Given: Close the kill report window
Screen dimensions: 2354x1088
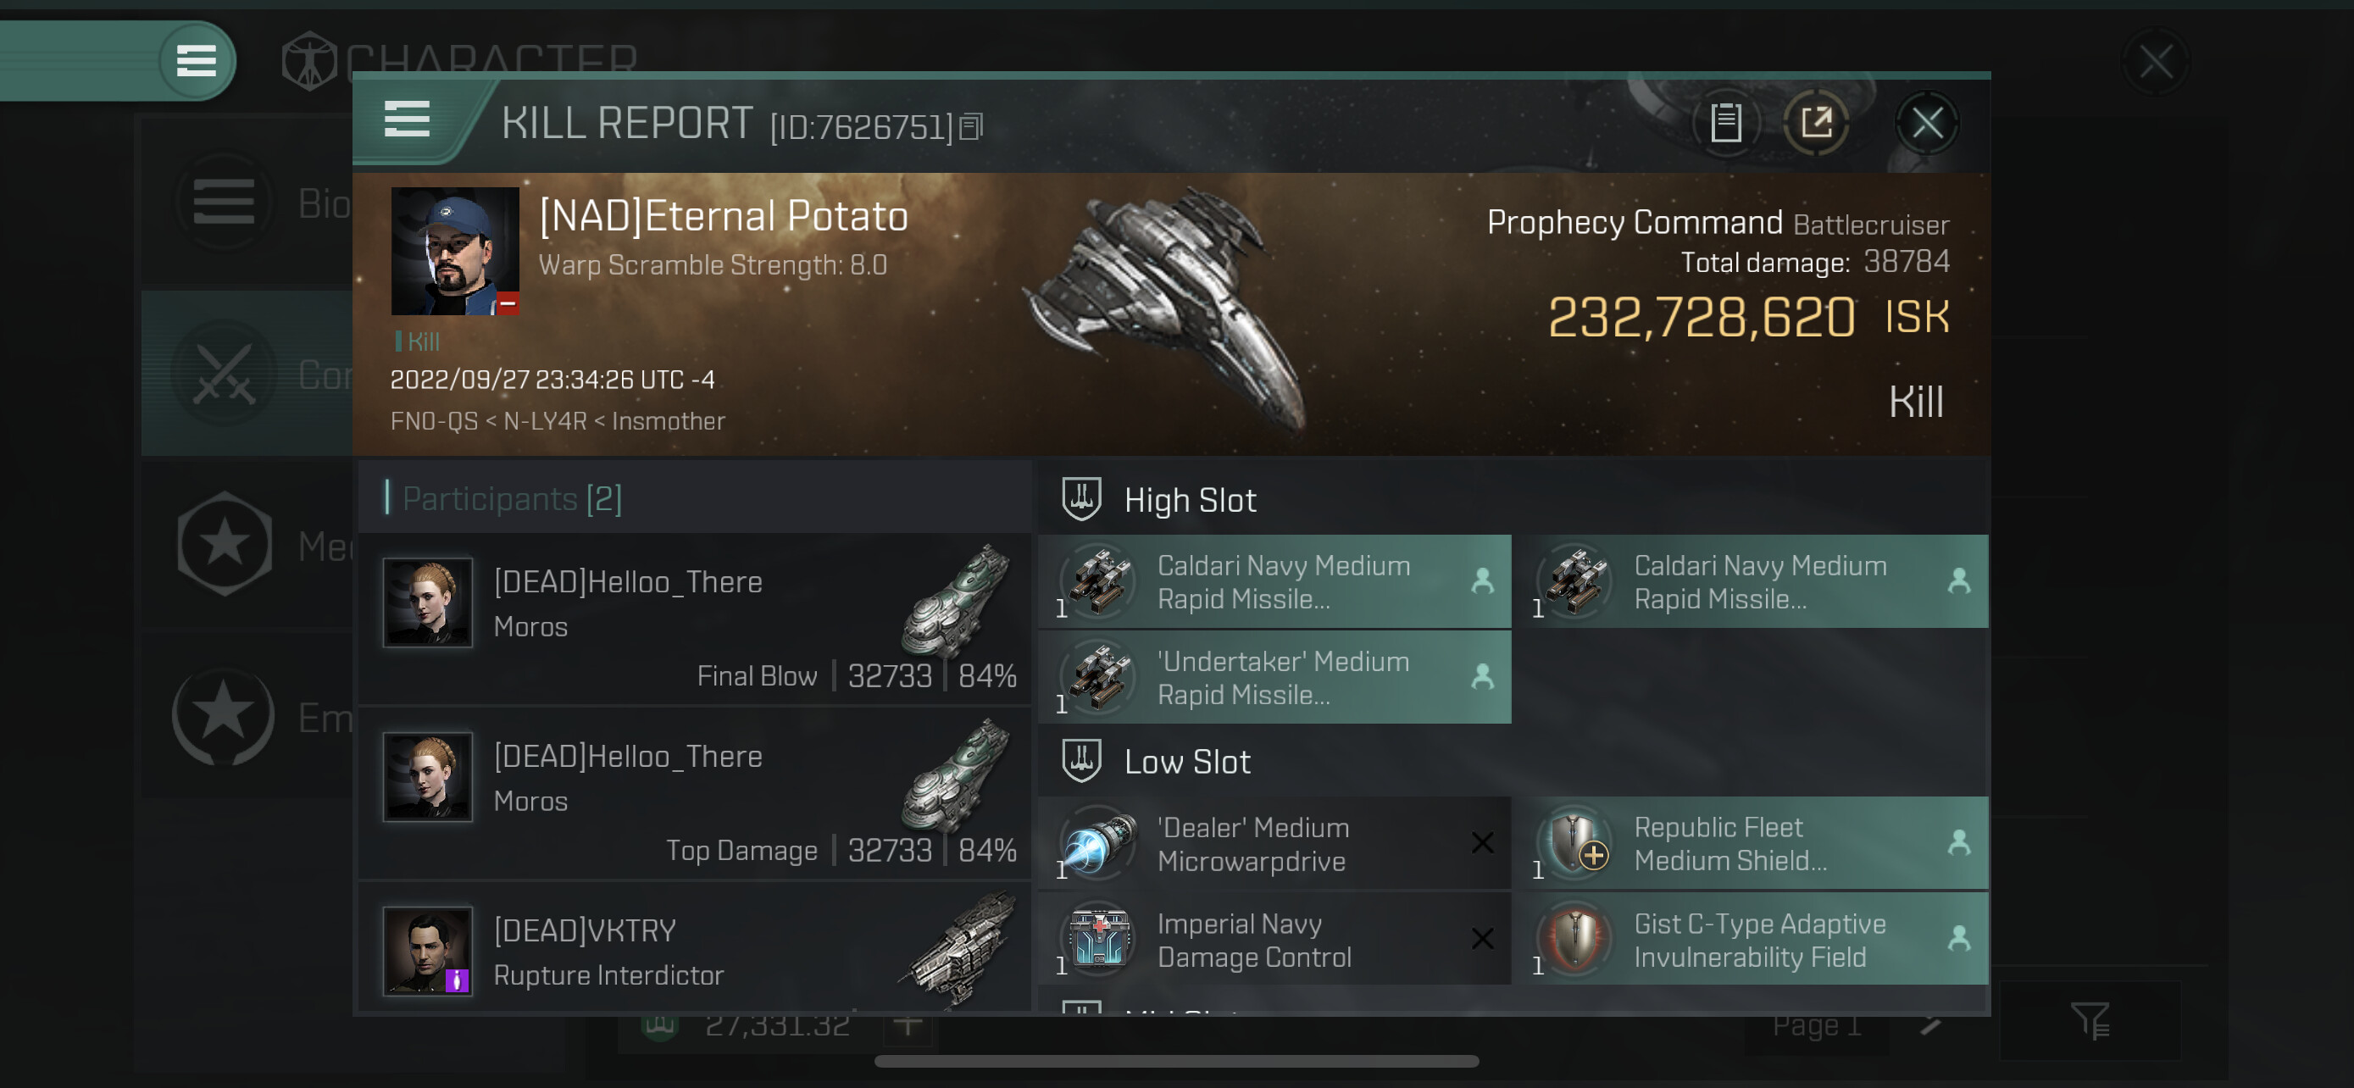Looking at the screenshot, I should (1926, 122).
